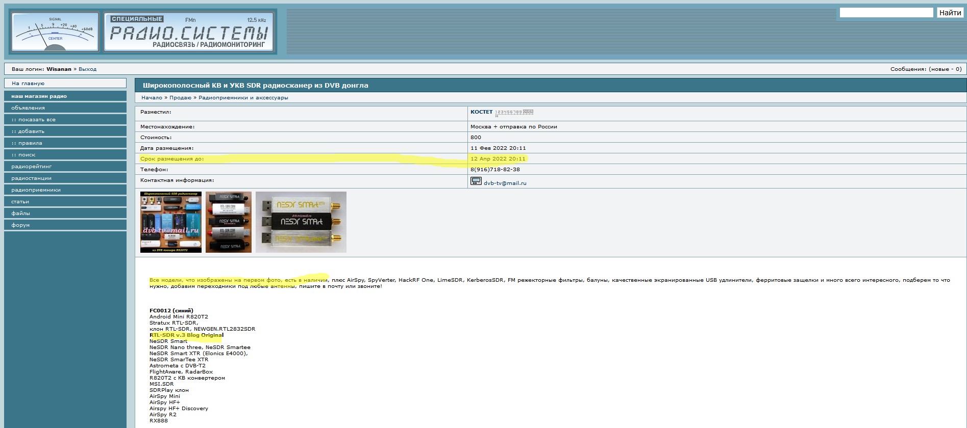Open поиск in sidebar
967x428 pixels.
point(65,154)
